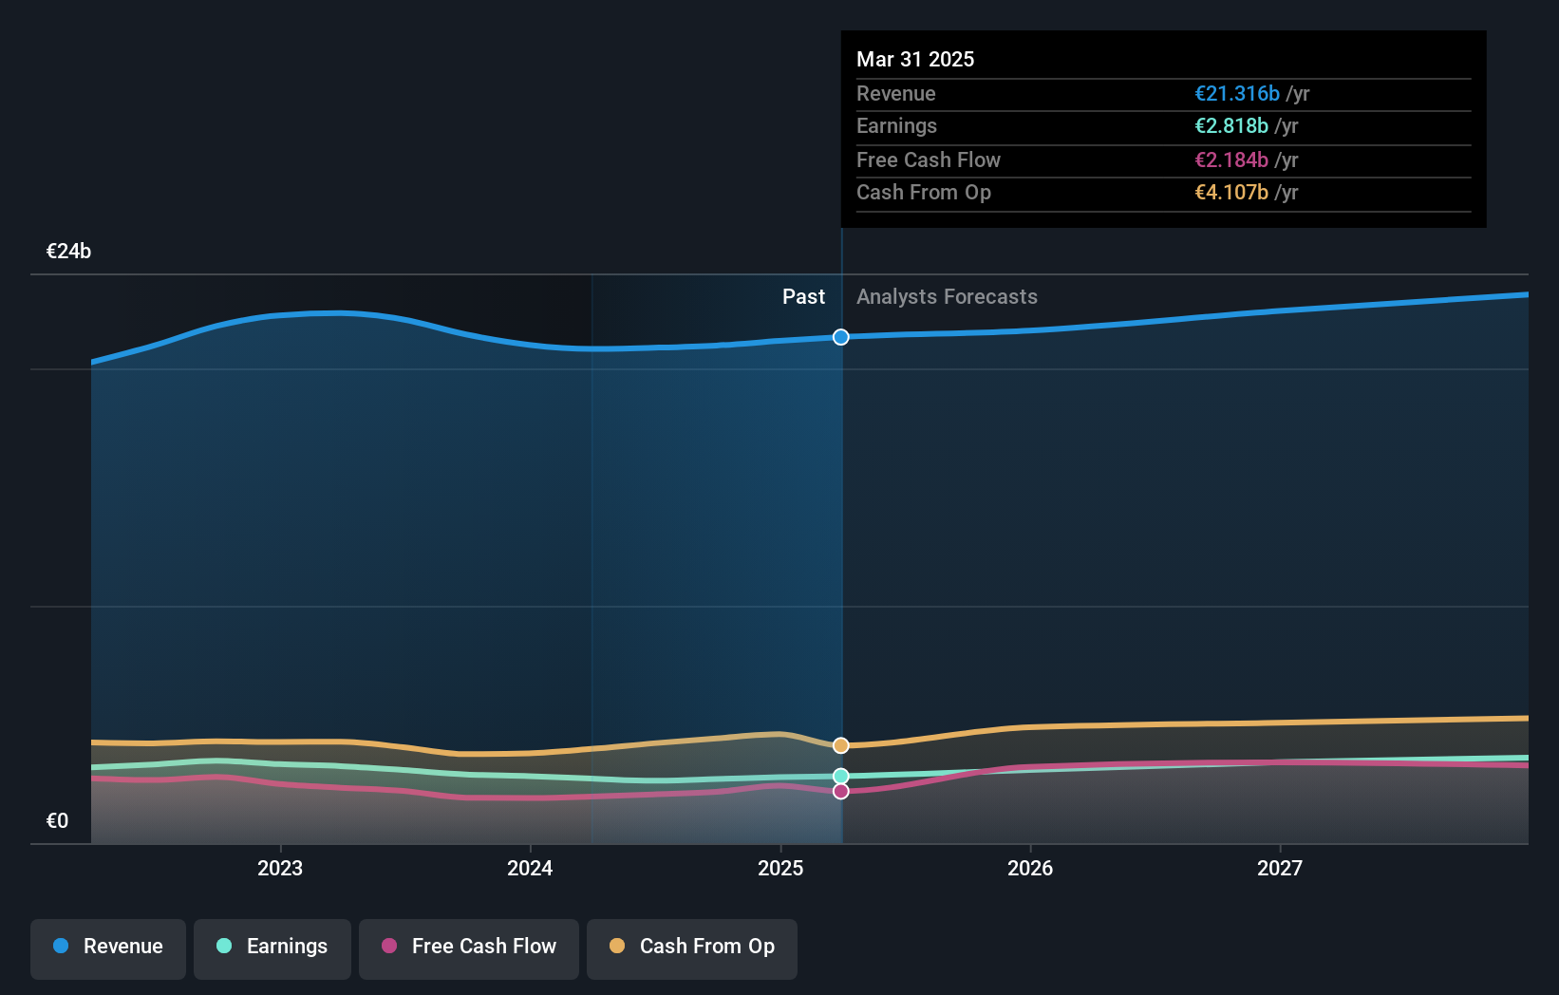1559x995 pixels.
Task: Click the 2025 label on the x-axis
Action: 779,868
